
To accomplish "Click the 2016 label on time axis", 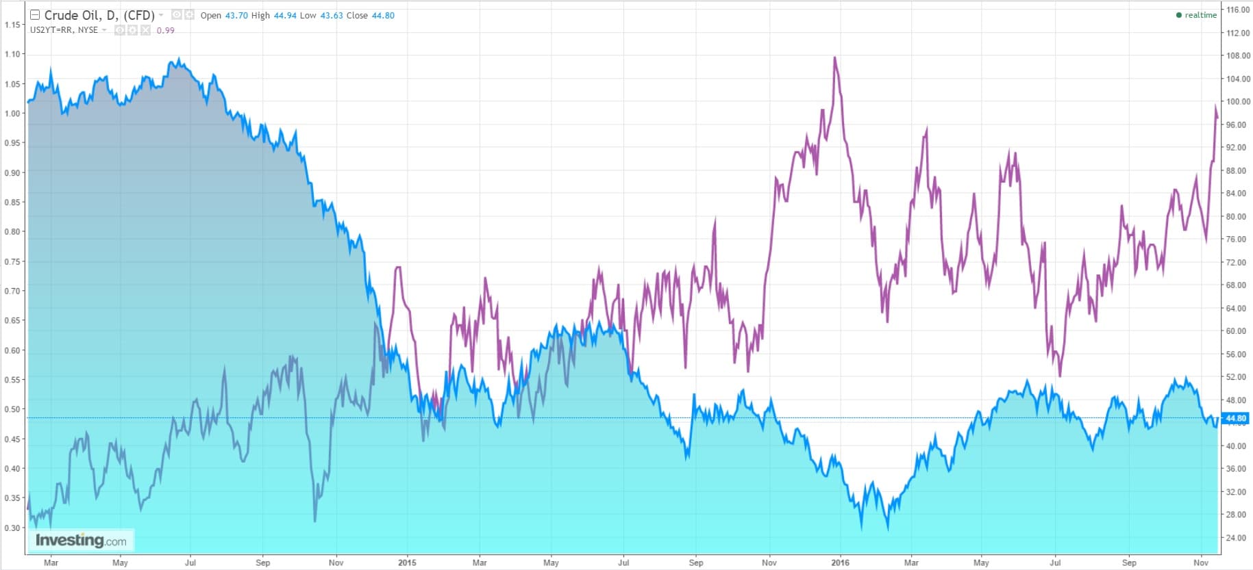I will tap(840, 562).
